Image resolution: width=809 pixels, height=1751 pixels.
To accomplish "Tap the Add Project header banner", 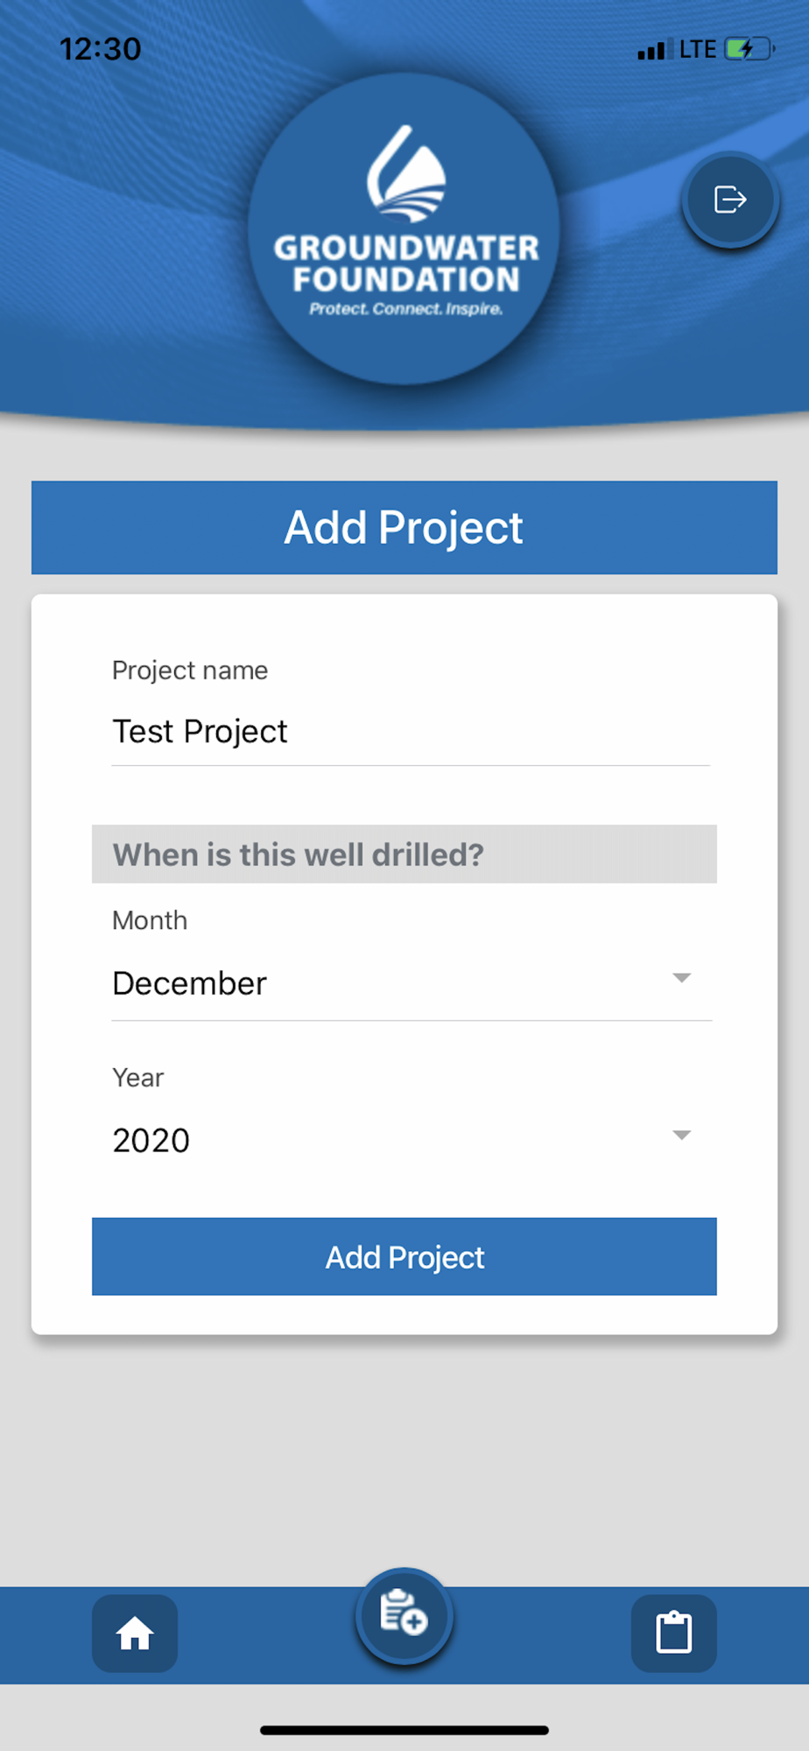I will (x=404, y=527).
